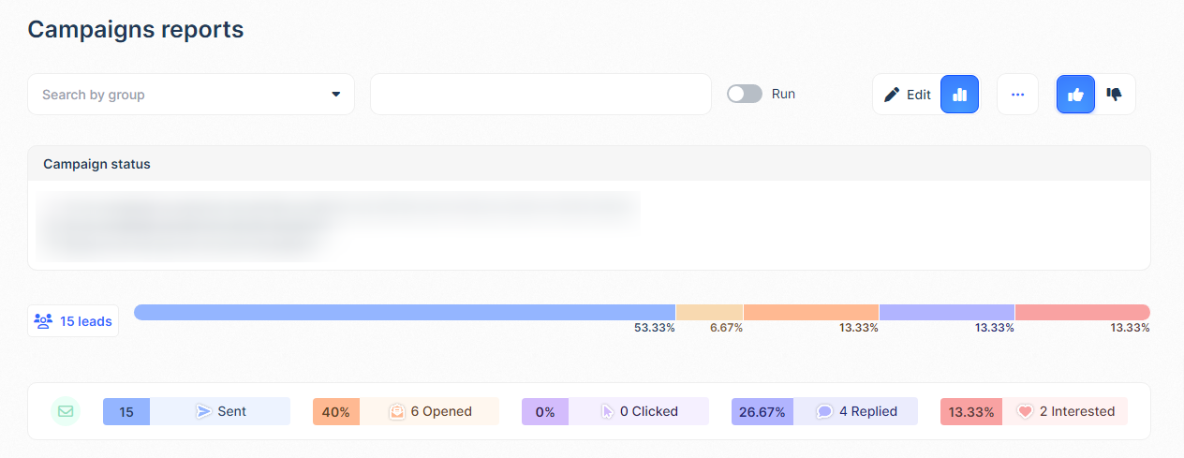
Task: Expand the Search by group dropdown
Action: pyautogui.click(x=335, y=95)
